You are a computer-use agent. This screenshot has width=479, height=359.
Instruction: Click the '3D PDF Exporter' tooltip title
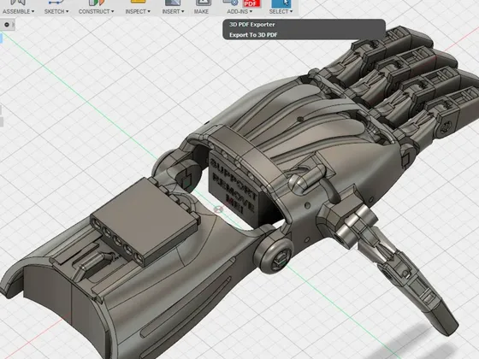pyautogui.click(x=252, y=25)
